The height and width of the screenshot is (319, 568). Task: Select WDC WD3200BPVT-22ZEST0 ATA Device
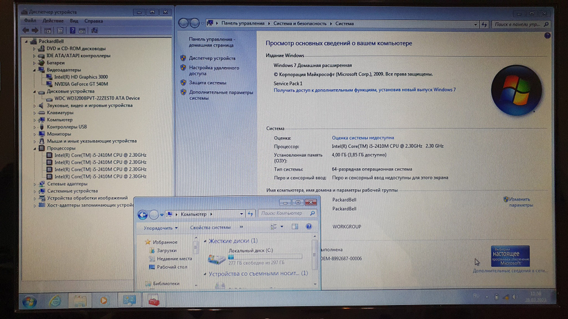pyautogui.click(x=97, y=98)
